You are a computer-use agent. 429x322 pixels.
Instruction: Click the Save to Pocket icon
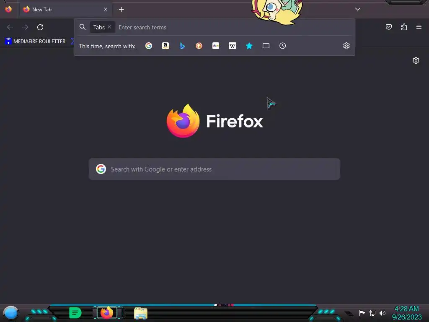click(389, 27)
